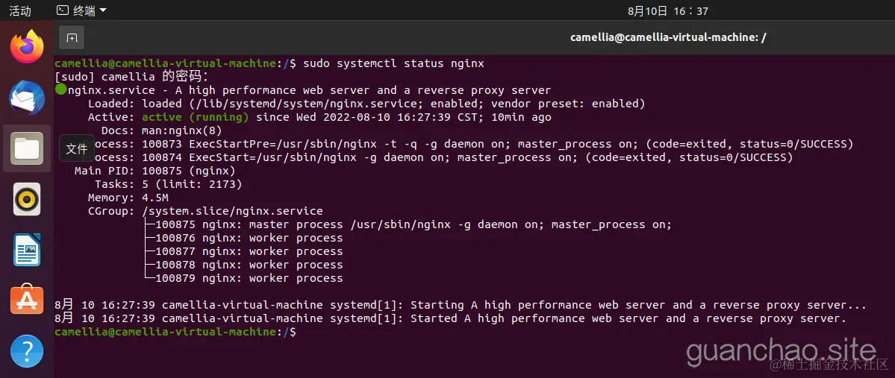Open the 活动 activities overview
Viewport: 895px width, 378px height.
(x=20, y=11)
